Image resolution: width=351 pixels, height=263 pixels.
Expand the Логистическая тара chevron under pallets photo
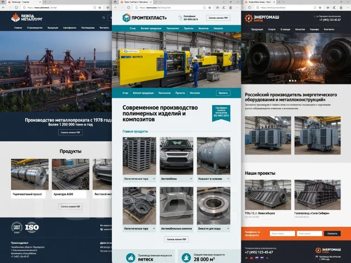click(x=154, y=179)
